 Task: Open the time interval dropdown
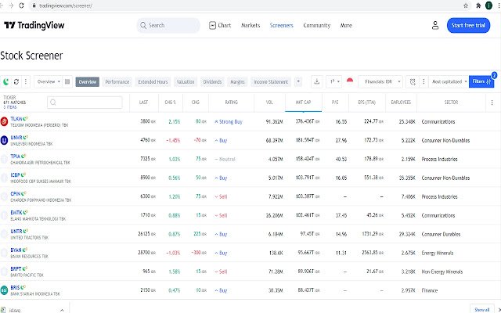coord(334,81)
